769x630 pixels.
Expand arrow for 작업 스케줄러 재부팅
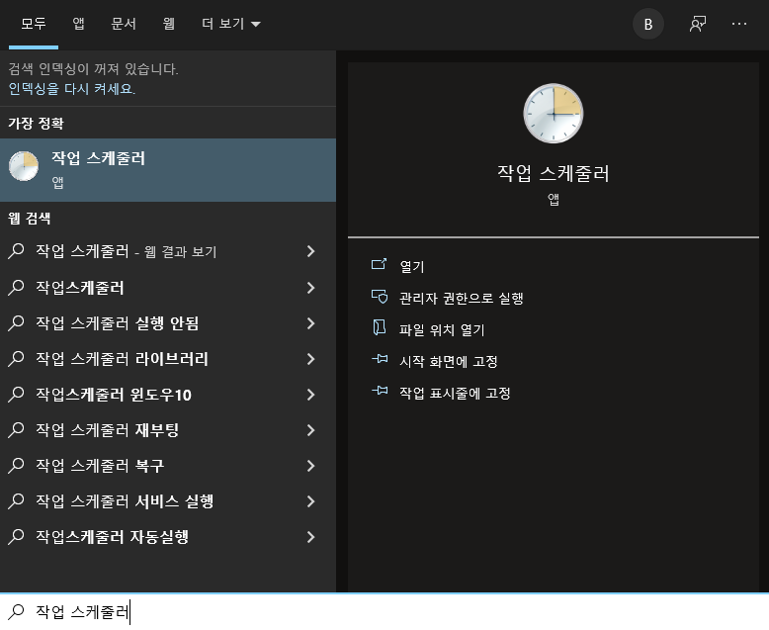point(310,430)
